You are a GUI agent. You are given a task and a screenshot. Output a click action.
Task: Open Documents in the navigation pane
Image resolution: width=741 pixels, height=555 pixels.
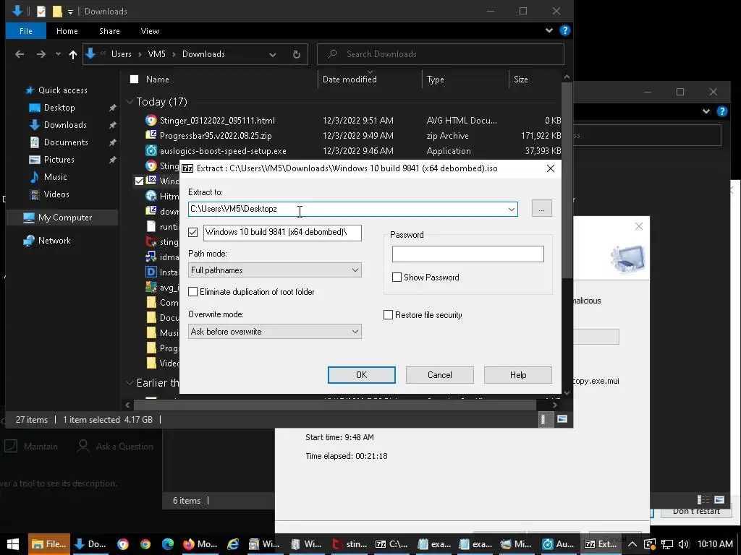66,142
